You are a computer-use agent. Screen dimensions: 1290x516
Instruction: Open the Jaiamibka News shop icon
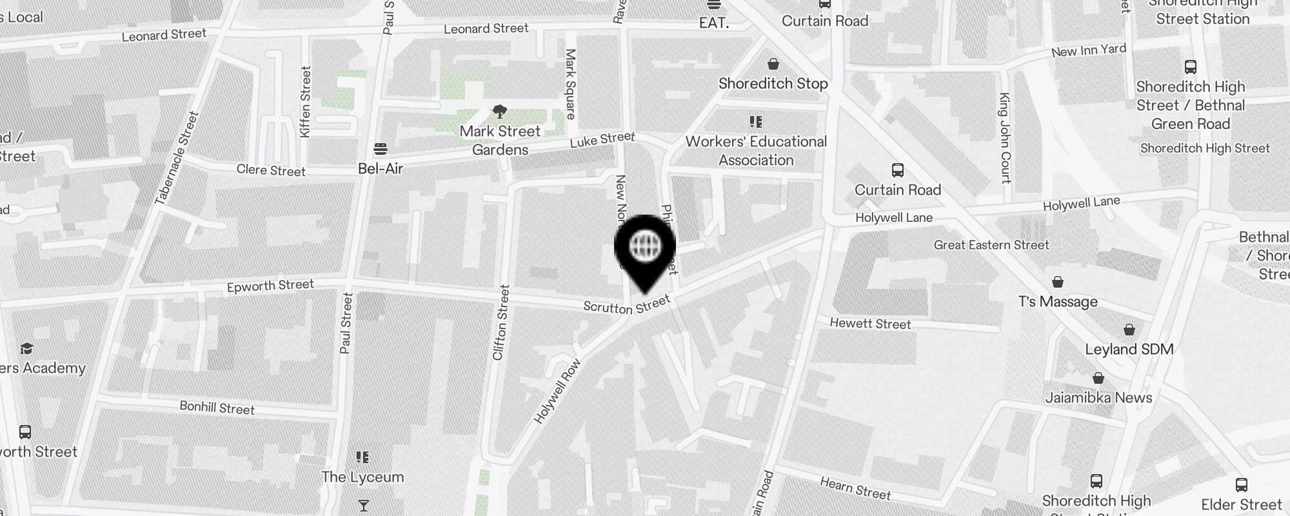coord(1098,378)
